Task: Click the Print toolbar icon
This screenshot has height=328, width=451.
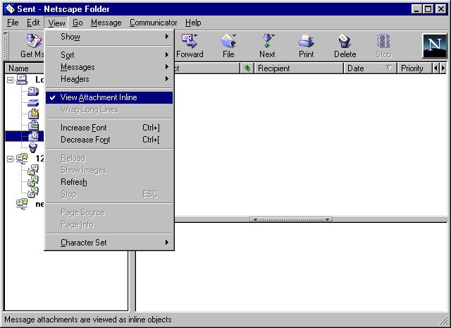Action: pos(307,41)
